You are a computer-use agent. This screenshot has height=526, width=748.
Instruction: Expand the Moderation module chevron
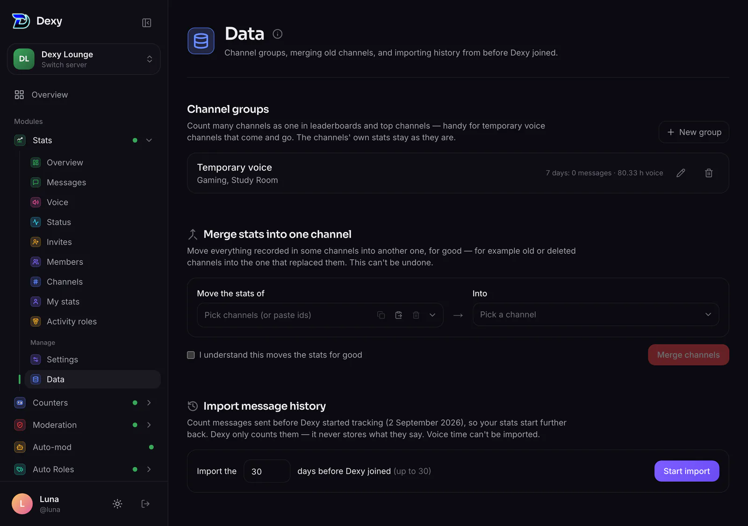pos(149,425)
